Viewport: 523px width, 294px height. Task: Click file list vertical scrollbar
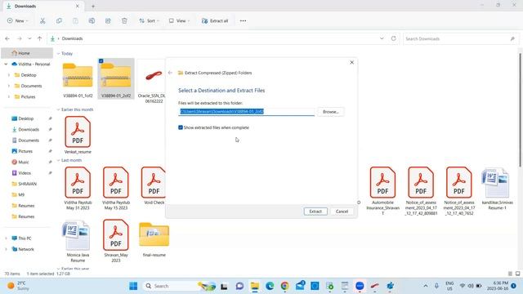(520, 110)
